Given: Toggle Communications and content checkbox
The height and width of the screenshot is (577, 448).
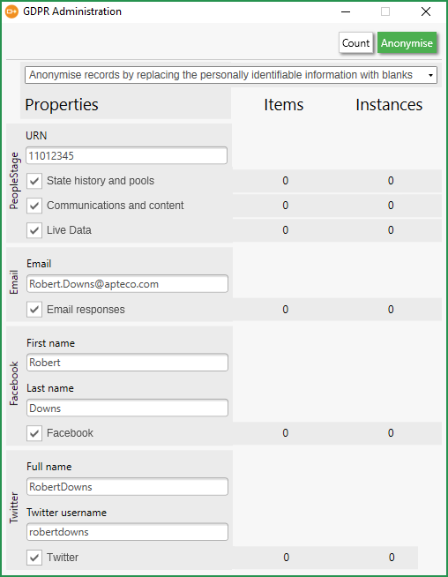Looking at the screenshot, I should (34, 206).
